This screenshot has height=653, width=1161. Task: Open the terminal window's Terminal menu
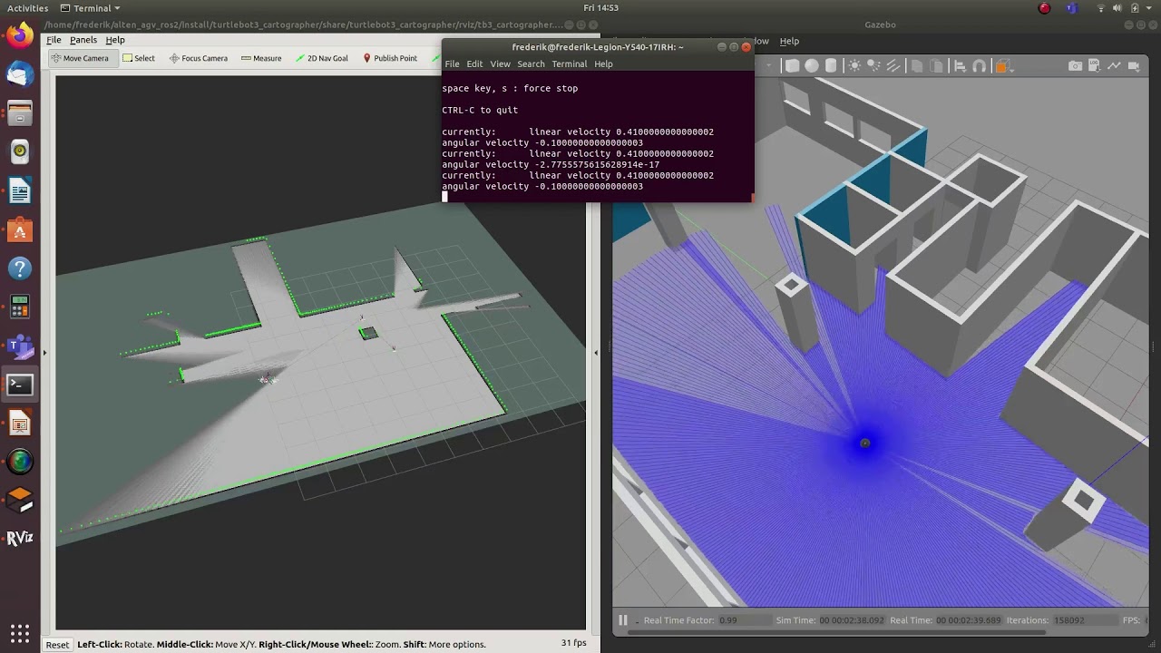[570, 64]
